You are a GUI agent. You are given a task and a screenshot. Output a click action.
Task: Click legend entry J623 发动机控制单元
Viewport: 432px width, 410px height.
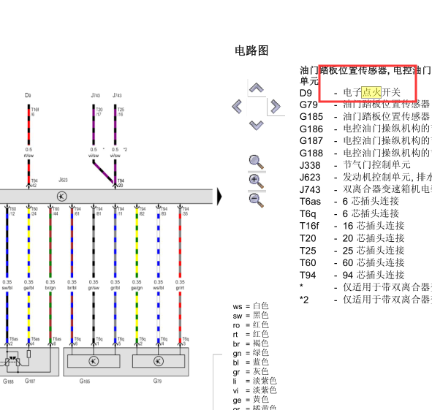click(x=365, y=178)
